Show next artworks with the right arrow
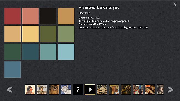Screen dimensions: 180x101 click(x=170, y=90)
